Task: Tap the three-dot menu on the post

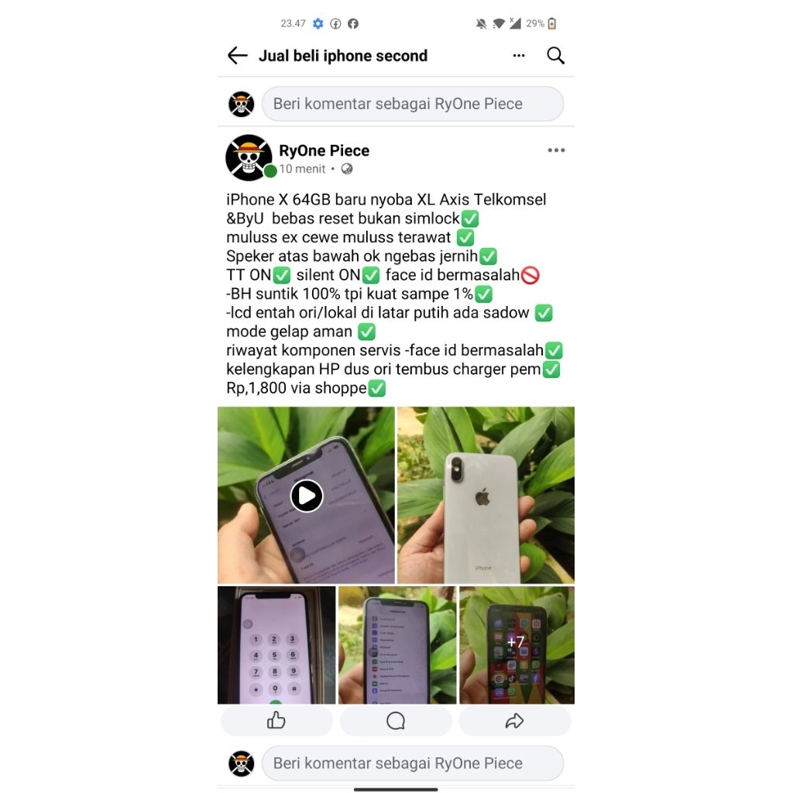Action: pos(556,150)
